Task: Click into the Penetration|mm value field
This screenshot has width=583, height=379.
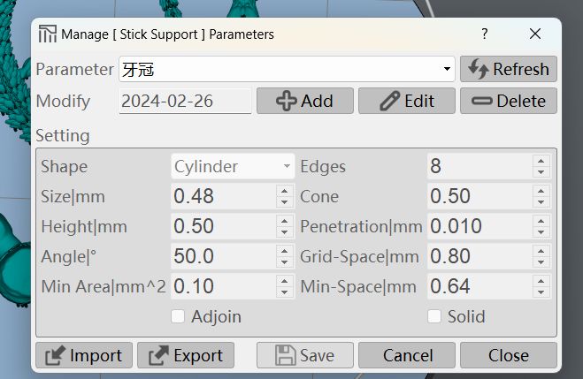Action: [x=479, y=226]
